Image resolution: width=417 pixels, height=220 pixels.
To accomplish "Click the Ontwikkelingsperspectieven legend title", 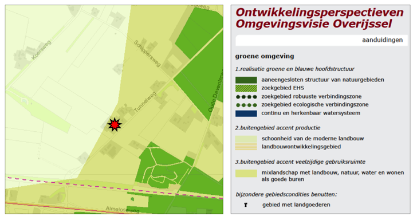I will [320, 12].
